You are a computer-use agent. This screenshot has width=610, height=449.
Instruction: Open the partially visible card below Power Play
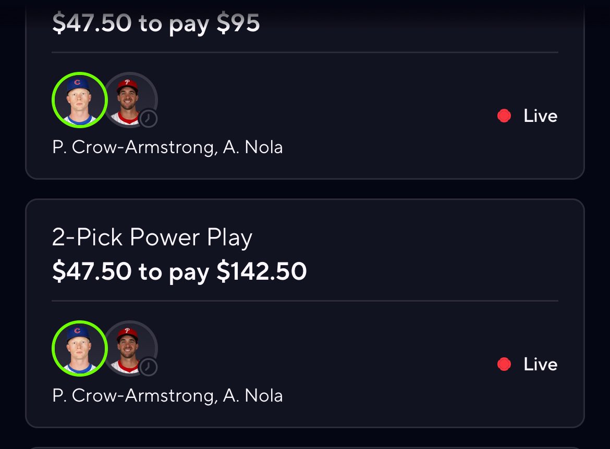305,446
